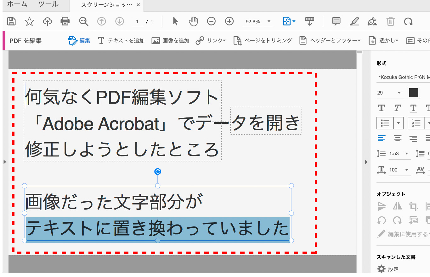Align text right

pyautogui.click(x=413, y=138)
